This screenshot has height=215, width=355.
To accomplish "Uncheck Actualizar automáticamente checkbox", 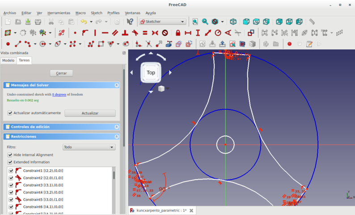I will (x=10, y=113).
